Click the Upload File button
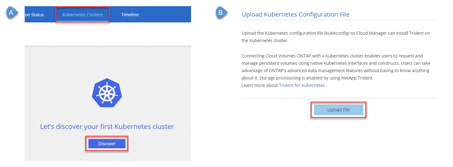This screenshot has width=453, height=167. click(338, 110)
